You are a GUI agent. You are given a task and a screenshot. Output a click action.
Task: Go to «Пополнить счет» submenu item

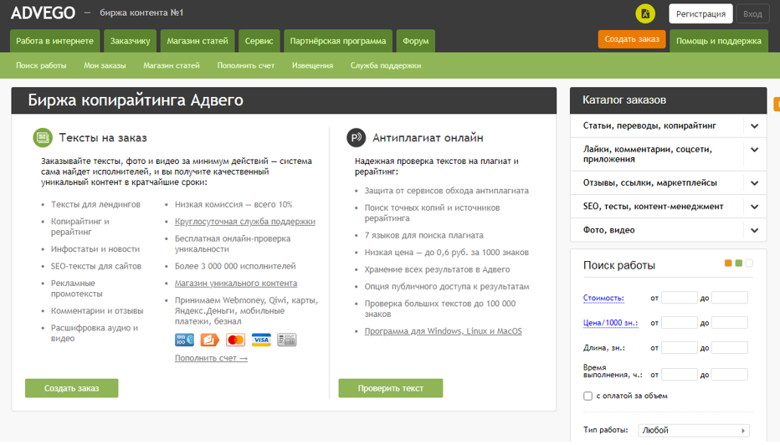click(x=246, y=65)
